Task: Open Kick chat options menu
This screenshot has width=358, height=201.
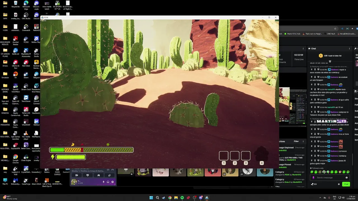Action: [349, 49]
